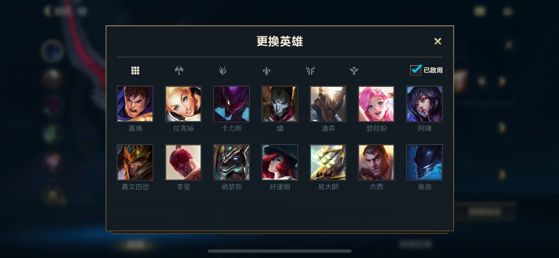The width and height of the screenshot is (559, 258).
Task: Select champion 潘森
Action: pos(328,103)
